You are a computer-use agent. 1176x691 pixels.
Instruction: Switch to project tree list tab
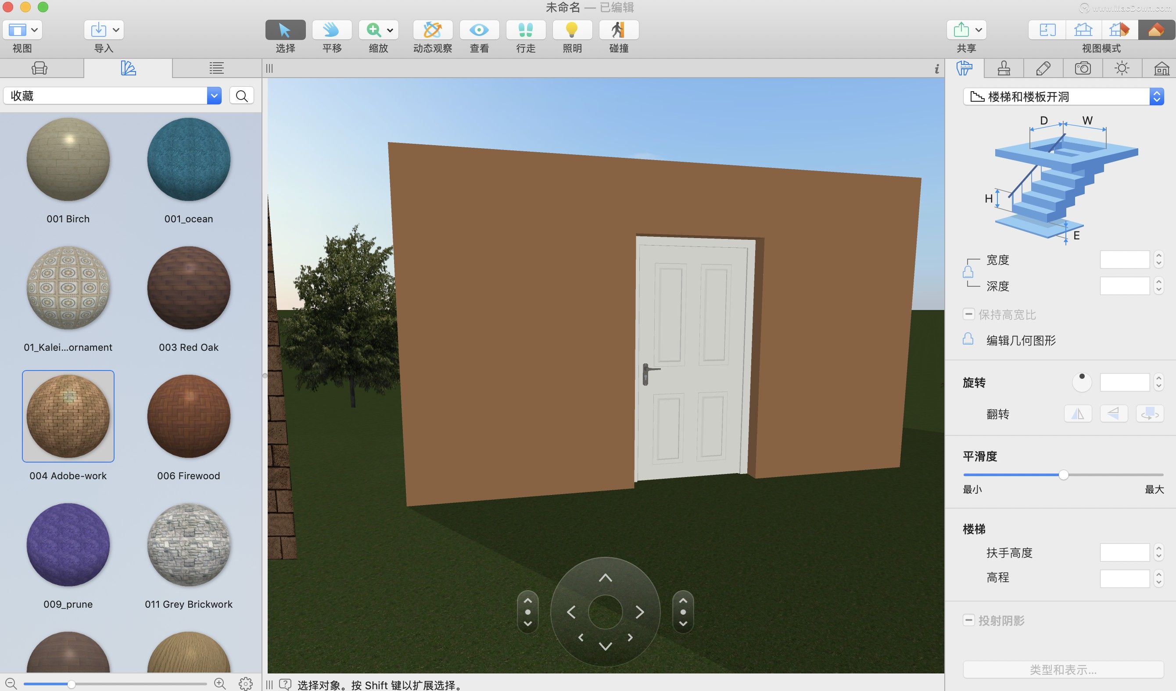pyautogui.click(x=216, y=68)
